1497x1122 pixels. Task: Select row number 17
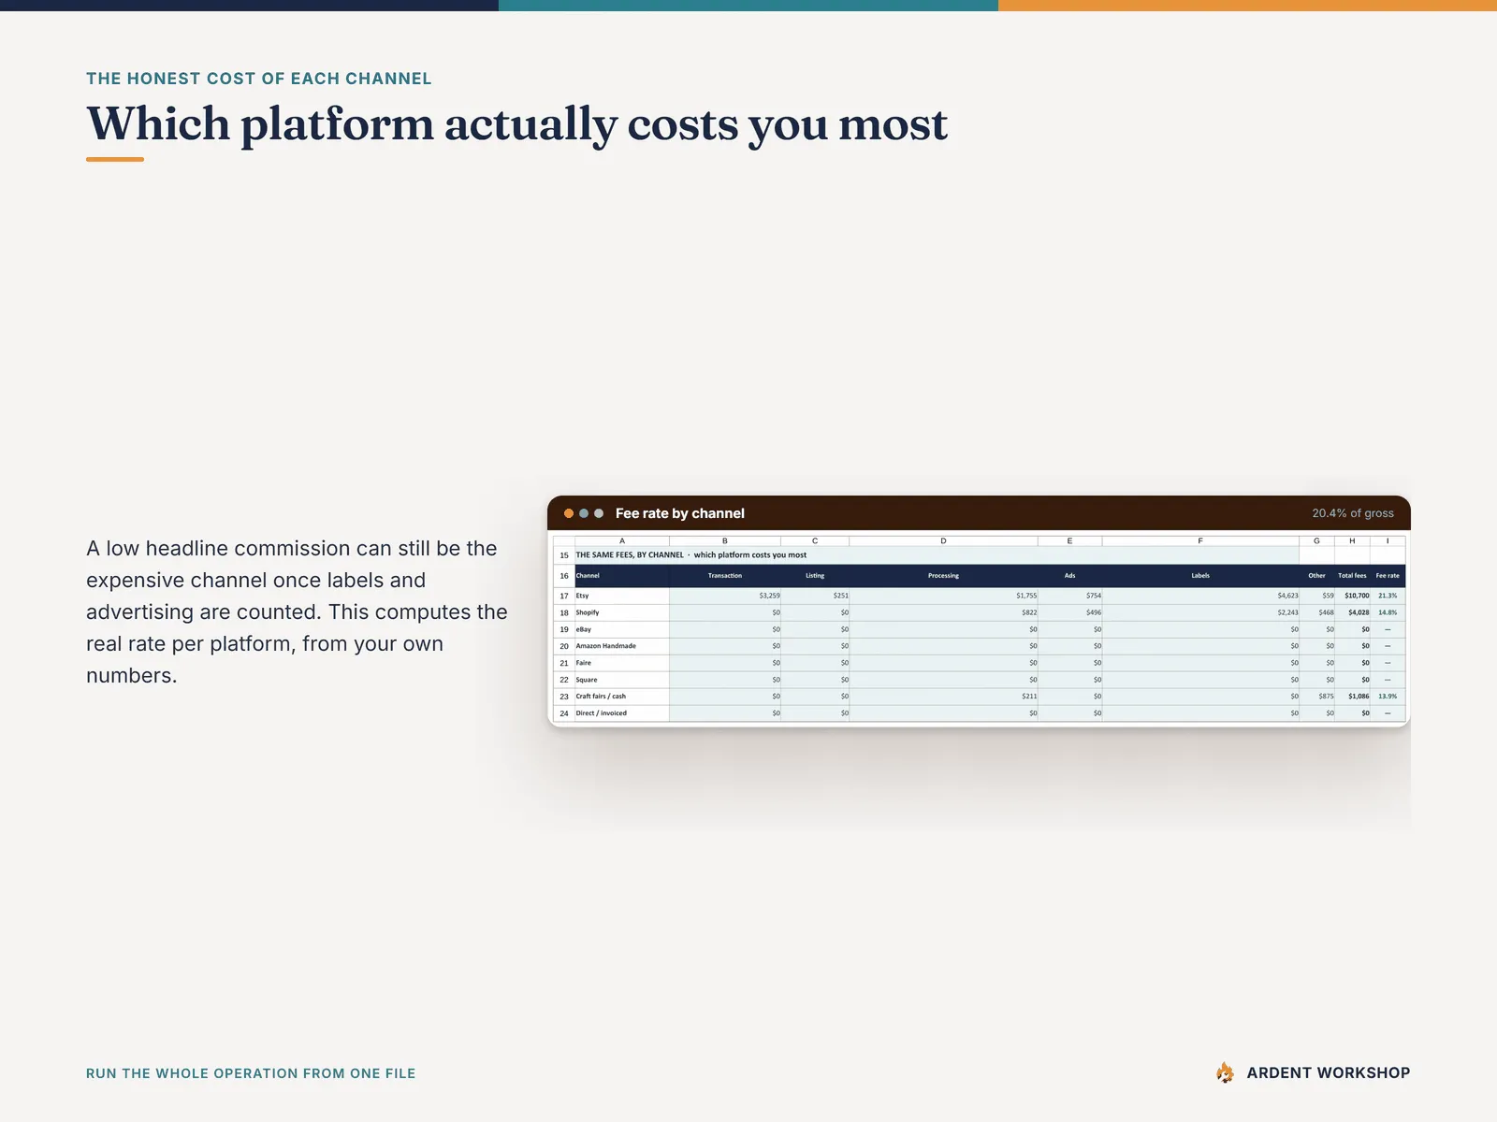click(x=564, y=596)
